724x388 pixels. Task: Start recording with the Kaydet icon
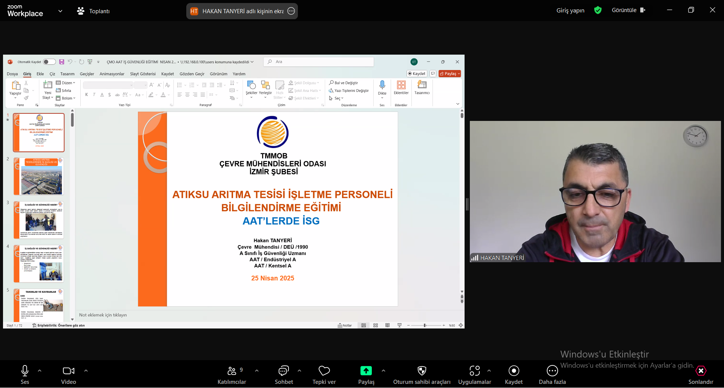(x=514, y=371)
